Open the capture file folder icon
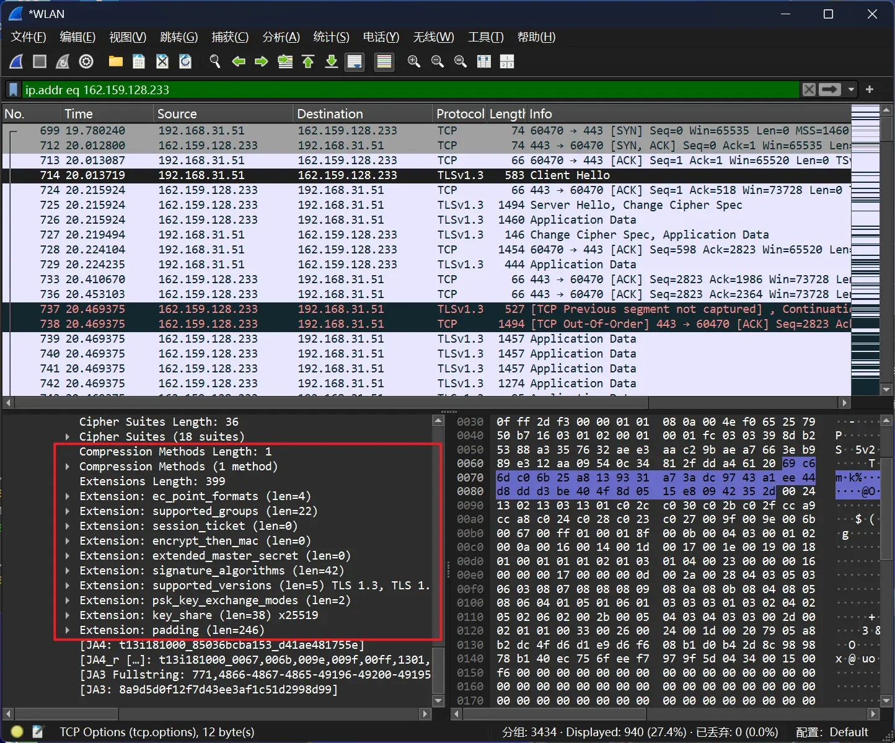 point(116,61)
